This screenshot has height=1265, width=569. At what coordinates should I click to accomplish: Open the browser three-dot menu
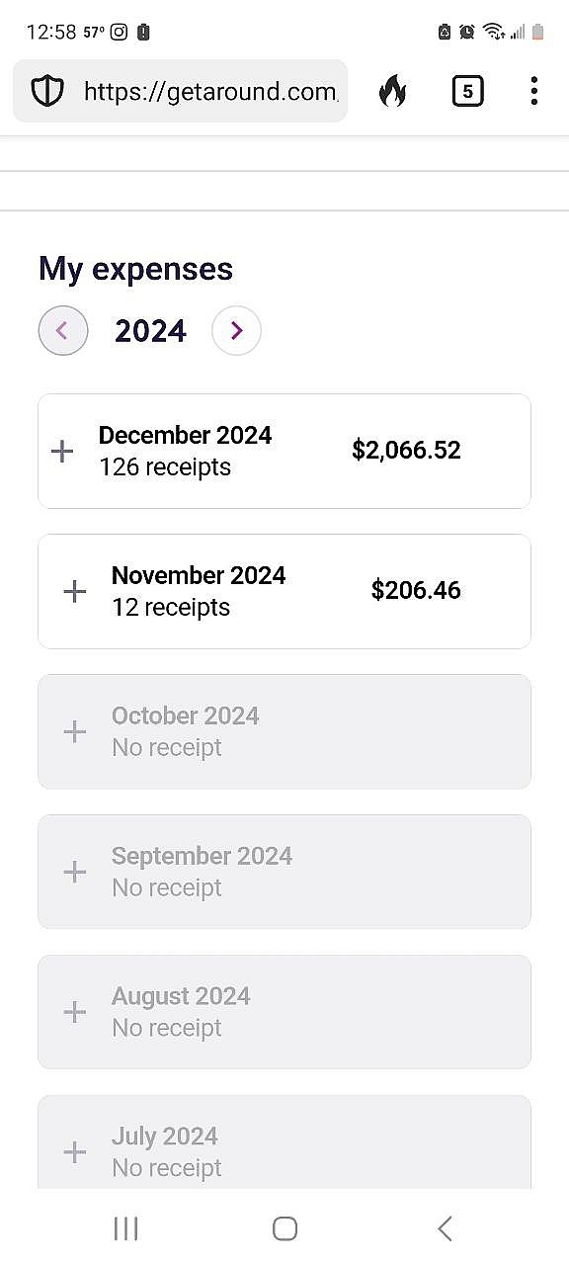[533, 92]
